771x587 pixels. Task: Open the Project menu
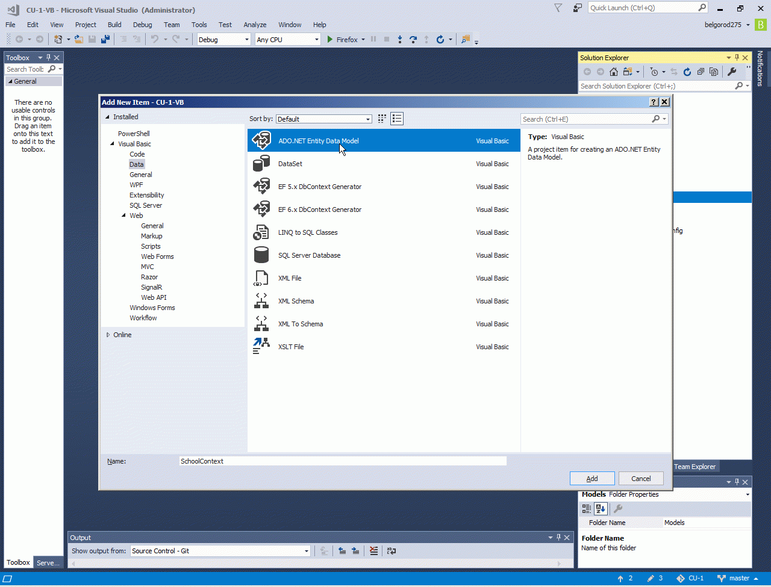86,25
